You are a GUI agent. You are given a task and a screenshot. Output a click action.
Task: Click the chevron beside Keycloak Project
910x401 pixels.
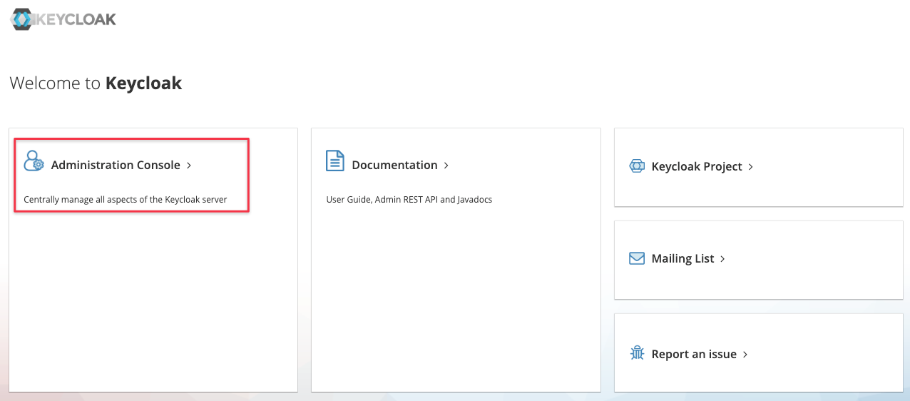(751, 167)
